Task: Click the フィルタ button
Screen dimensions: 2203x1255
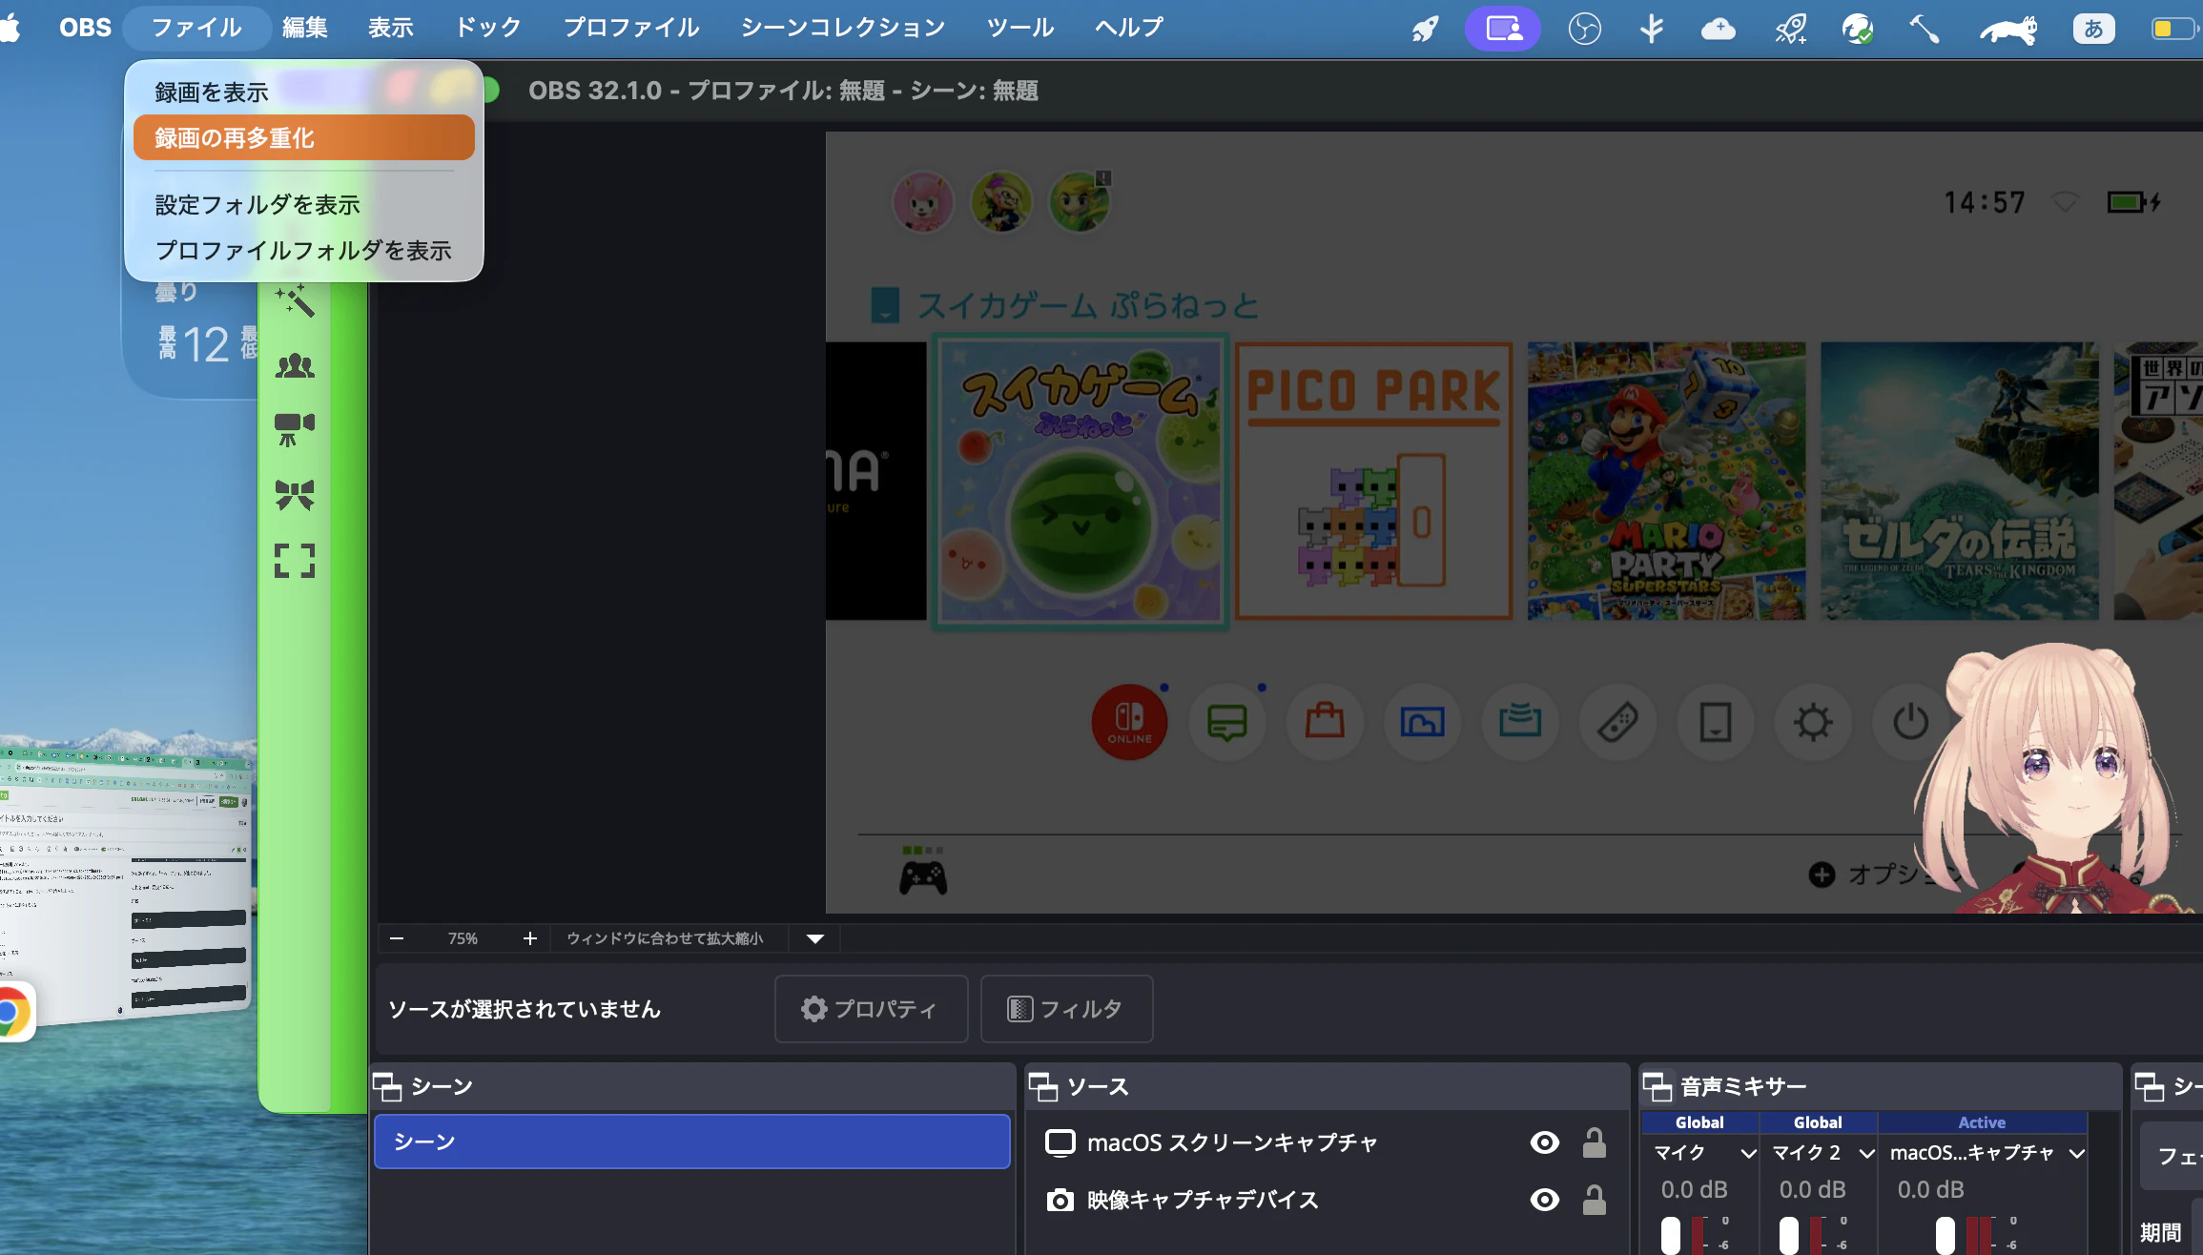Action: [1066, 1009]
